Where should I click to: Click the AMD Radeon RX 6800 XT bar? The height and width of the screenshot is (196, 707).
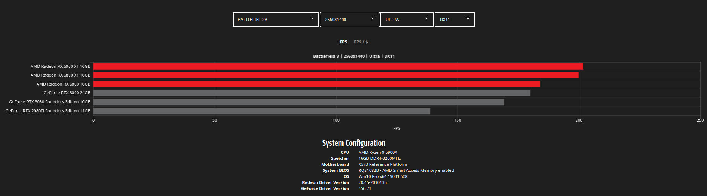(336, 75)
